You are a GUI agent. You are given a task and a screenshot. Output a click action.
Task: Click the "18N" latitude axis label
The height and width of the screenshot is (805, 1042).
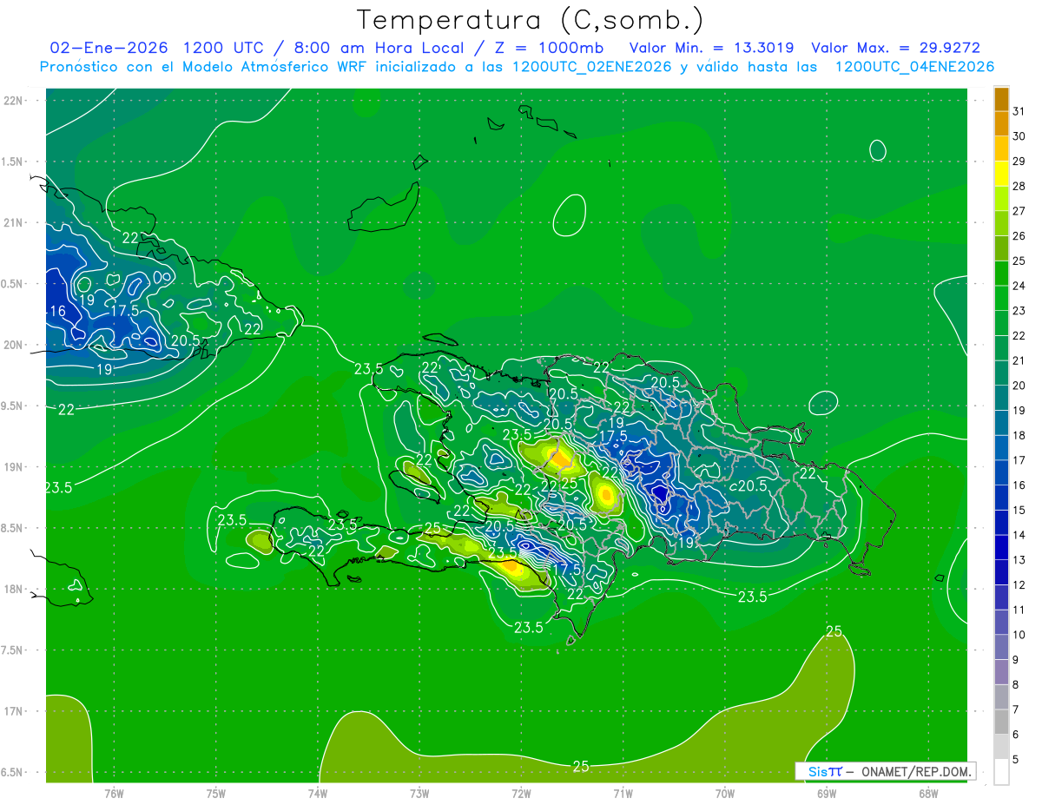[14, 589]
